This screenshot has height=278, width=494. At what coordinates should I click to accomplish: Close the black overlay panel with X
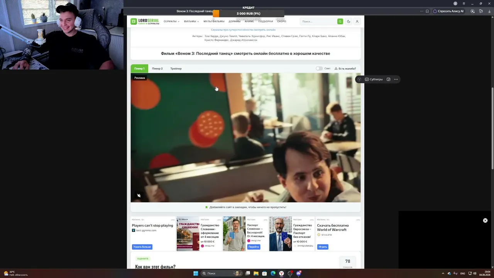(485, 220)
